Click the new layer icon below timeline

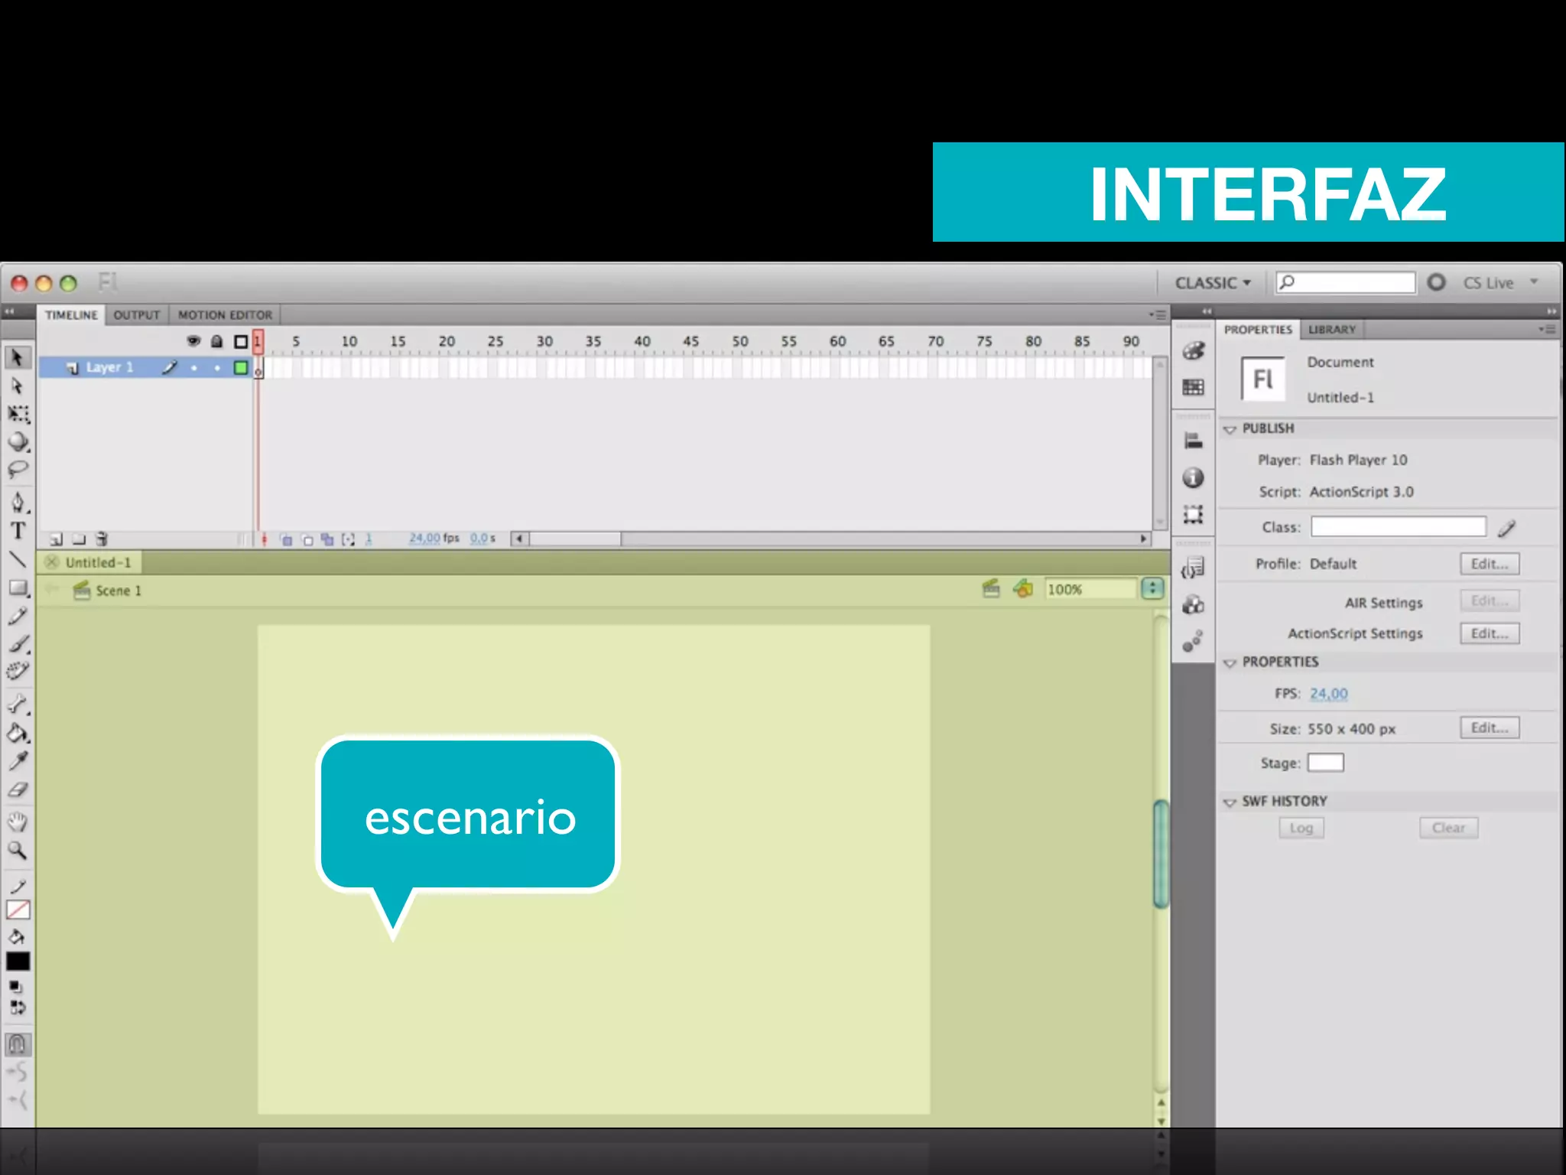56,539
